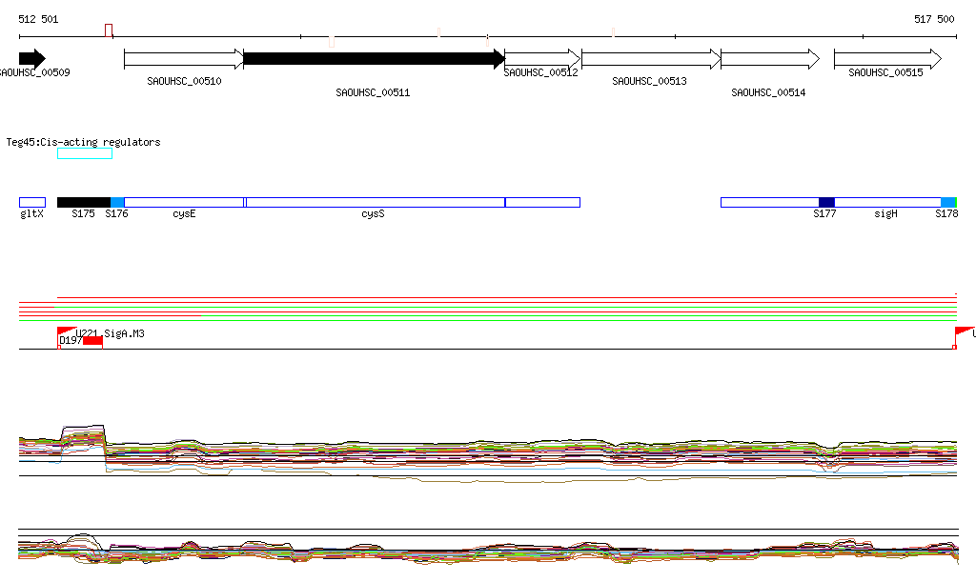
Task: Select the gltX annotation box
Action: click(x=32, y=203)
